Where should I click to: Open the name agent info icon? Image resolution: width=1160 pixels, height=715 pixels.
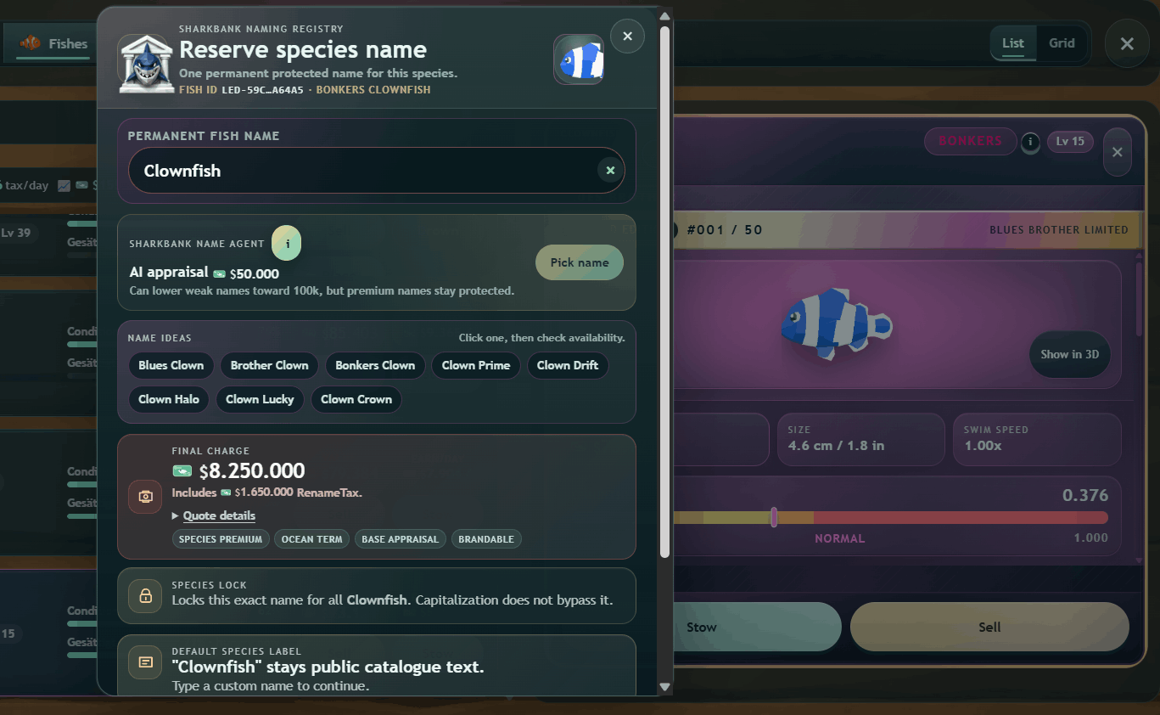[x=287, y=243]
